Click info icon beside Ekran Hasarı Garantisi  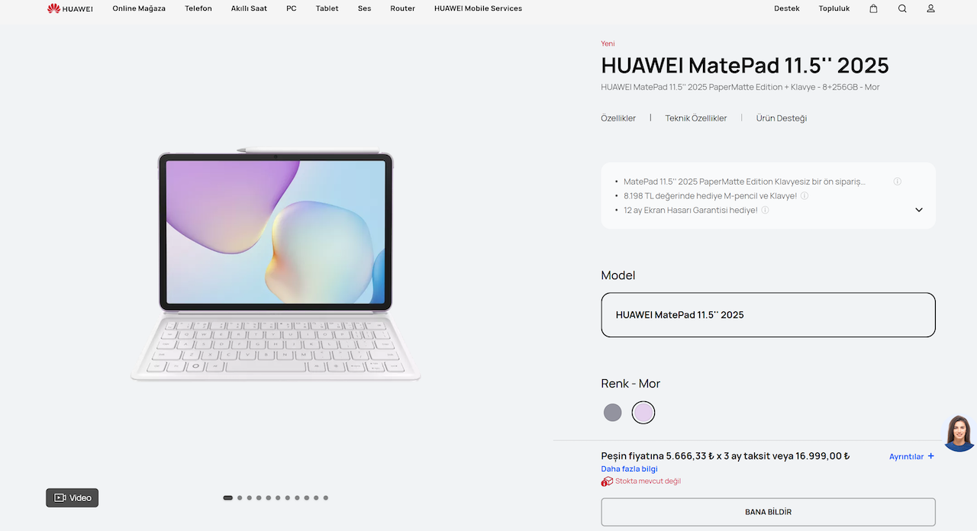pyautogui.click(x=765, y=210)
